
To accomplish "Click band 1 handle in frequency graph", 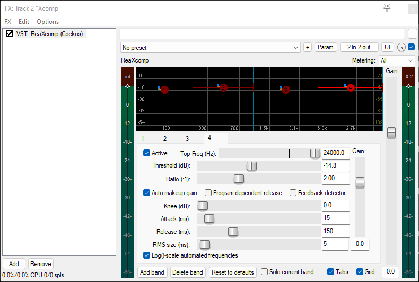I will [x=164, y=90].
